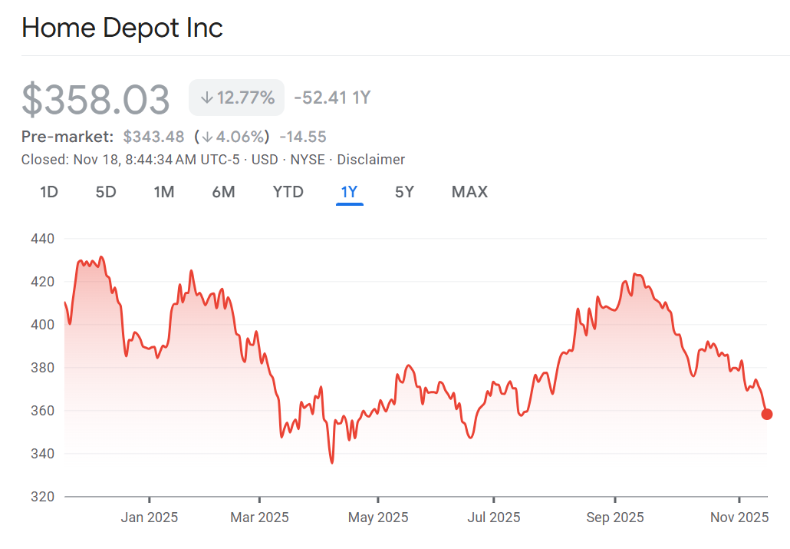
Task: Select the active 1Y tab
Action: coord(349,192)
